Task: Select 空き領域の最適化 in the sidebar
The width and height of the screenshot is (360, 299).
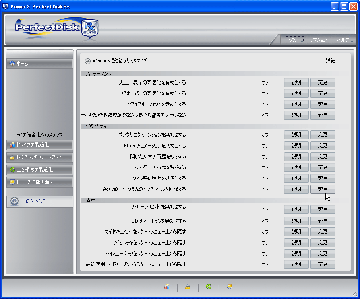Action: pyautogui.click(x=40, y=169)
